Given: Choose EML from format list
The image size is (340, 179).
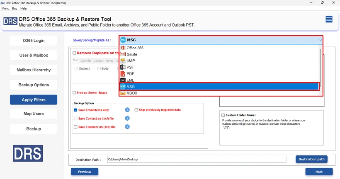Looking at the screenshot, I should [219, 80].
